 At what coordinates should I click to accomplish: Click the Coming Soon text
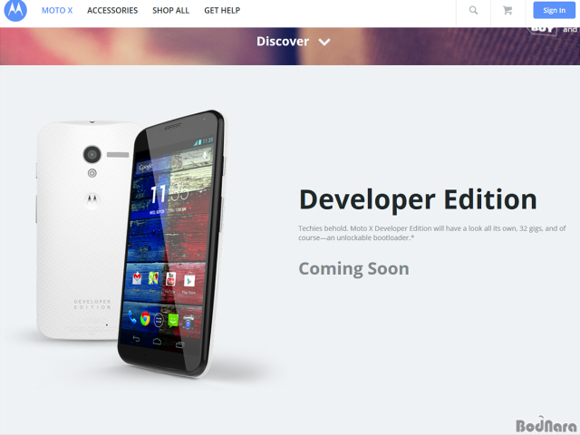coord(354,269)
